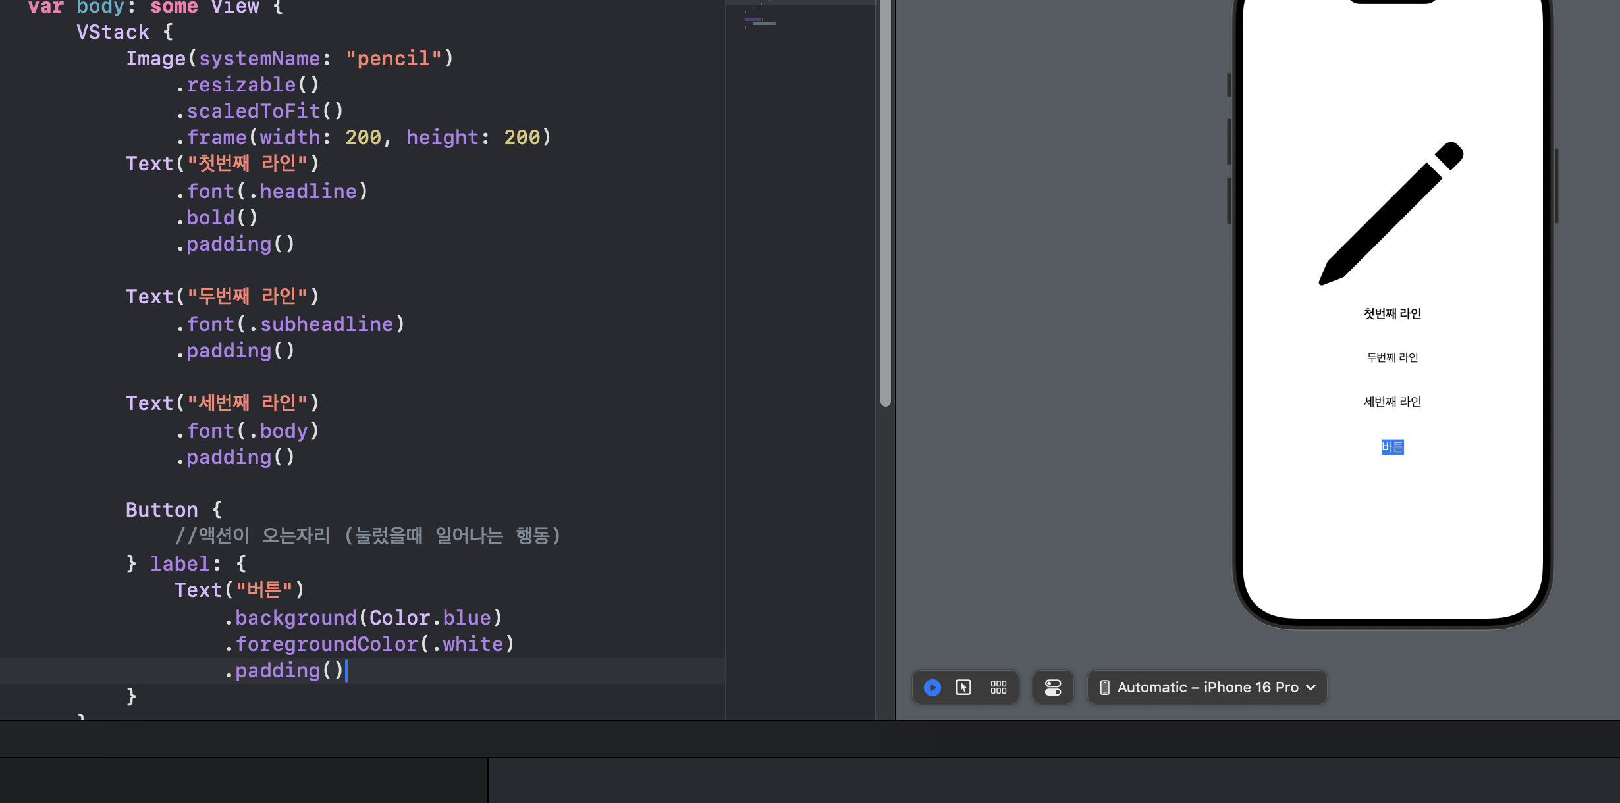Select 첫번째 라인 headline text in preview
The image size is (1620, 803).
[1392, 314]
